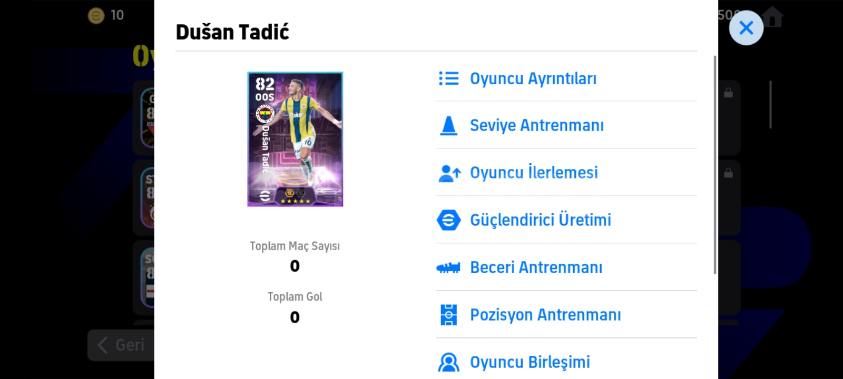Viewport: 843px width, 379px height.
Task: Click the player arrow icon for Oyuncu İlerlemesi
Action: pos(449,173)
